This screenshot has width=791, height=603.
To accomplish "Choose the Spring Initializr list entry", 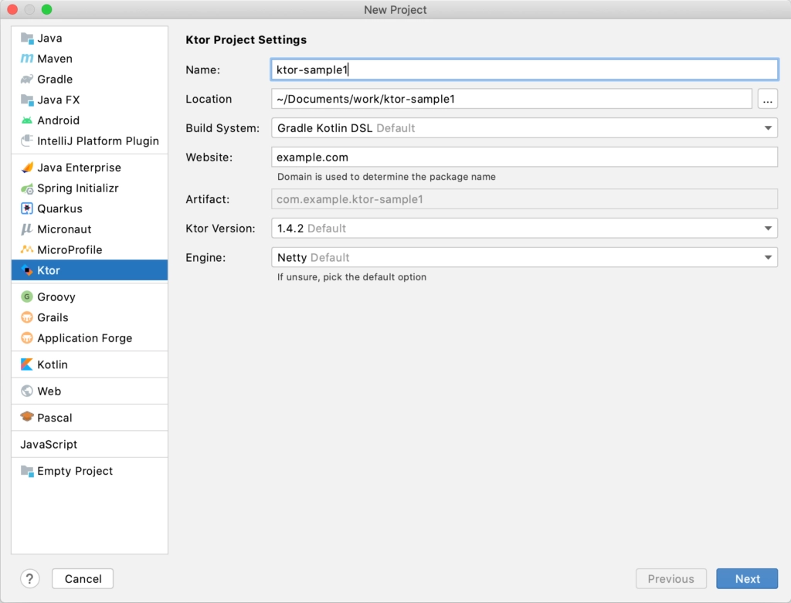I will pyautogui.click(x=90, y=188).
